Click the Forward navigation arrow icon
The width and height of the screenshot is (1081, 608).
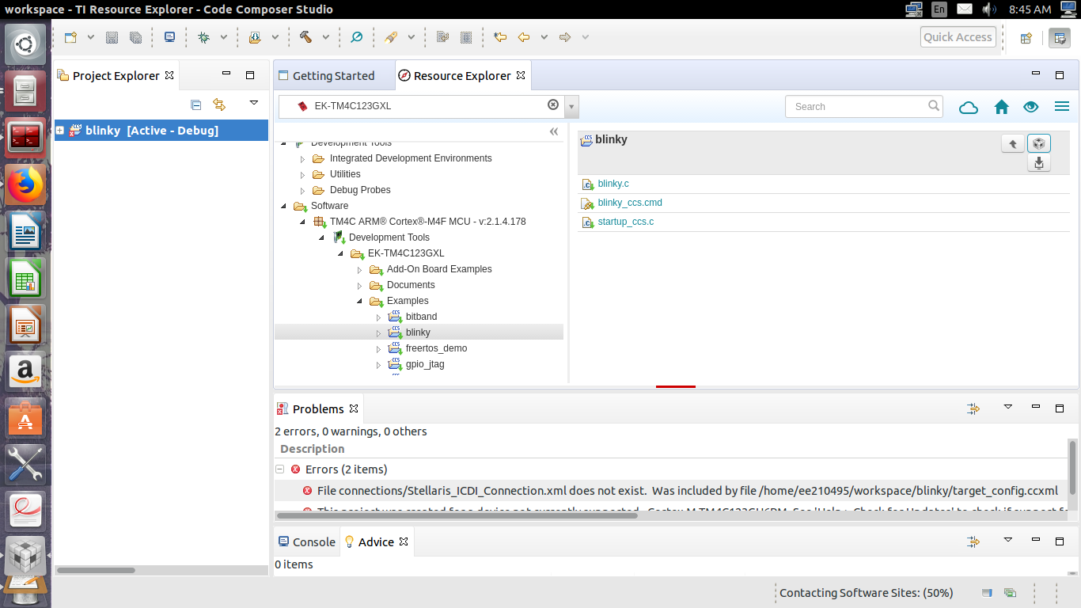565,37
